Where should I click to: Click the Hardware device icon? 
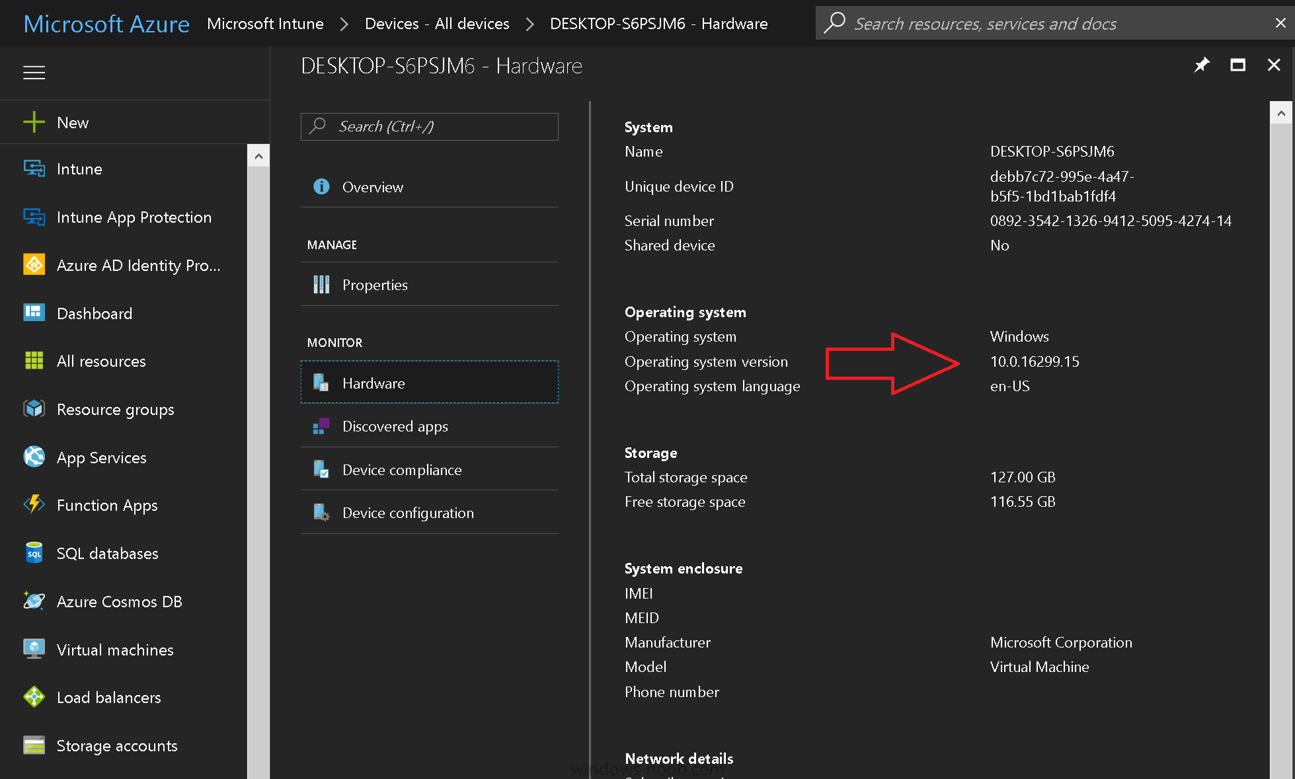(x=321, y=383)
